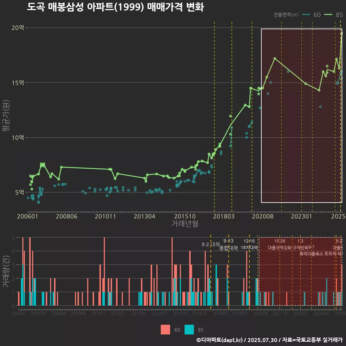This screenshot has width=346, height=346.
Task: Click 202404 on the volume chart x-axis
Action: point(321,313)
